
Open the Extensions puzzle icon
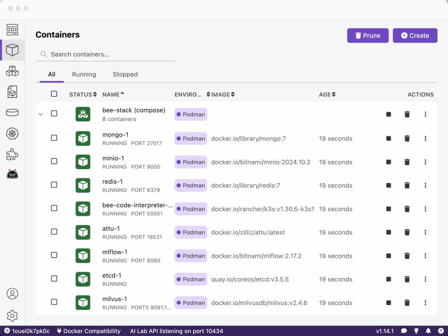[x=12, y=155]
